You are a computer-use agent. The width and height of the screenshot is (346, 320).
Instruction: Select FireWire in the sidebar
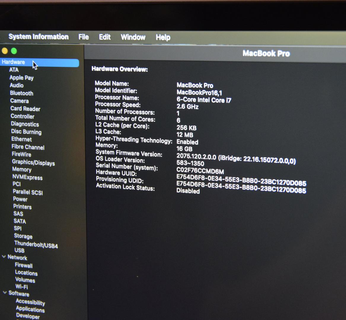[22, 154]
